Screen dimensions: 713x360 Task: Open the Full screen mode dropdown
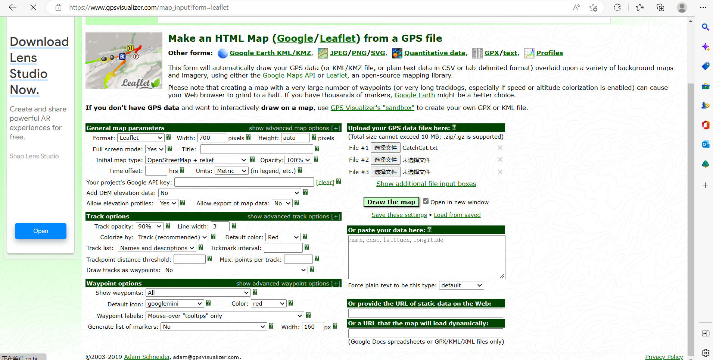(x=155, y=149)
